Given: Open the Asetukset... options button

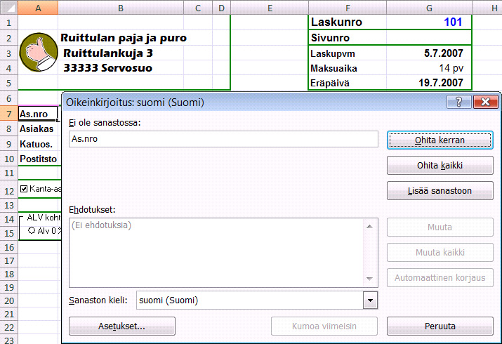Looking at the screenshot, I should [x=122, y=326].
